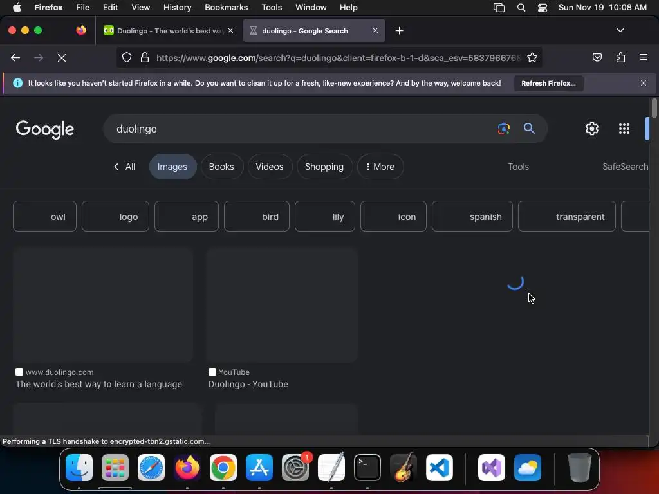Open the Duolingo - YouTube image thumbnail
659x494 pixels.
[x=282, y=305]
